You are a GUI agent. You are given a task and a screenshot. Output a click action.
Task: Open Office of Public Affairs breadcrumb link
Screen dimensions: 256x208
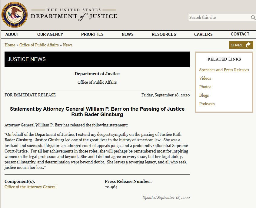(39, 45)
